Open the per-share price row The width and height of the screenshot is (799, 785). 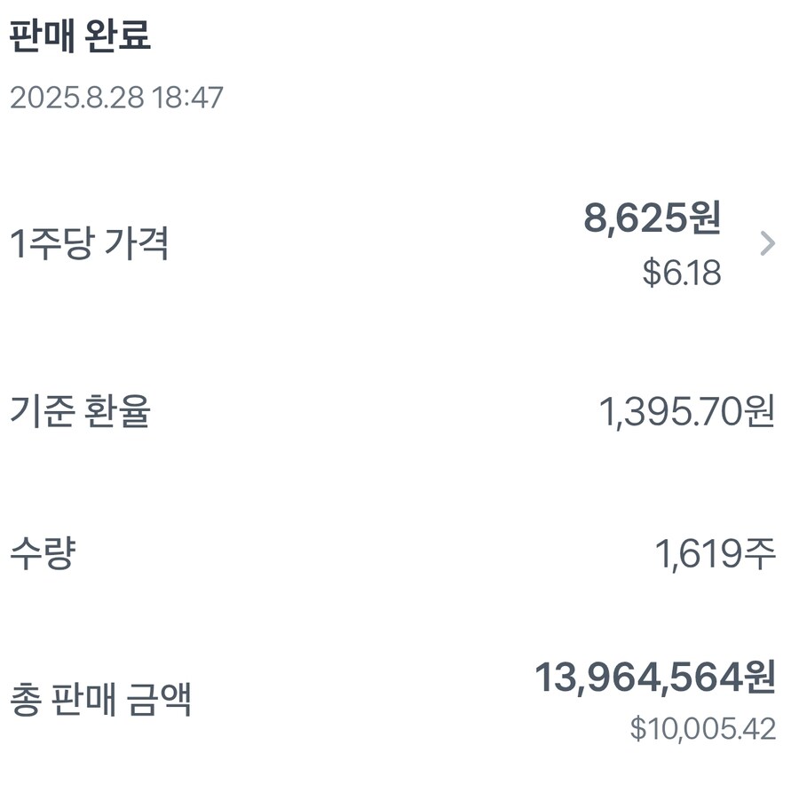tap(399, 243)
